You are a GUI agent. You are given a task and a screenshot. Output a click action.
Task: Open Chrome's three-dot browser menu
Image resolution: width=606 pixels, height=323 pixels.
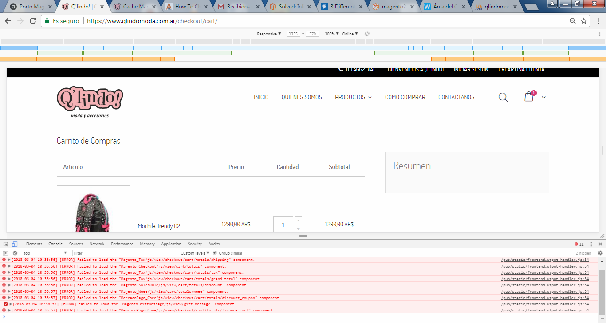click(x=598, y=21)
